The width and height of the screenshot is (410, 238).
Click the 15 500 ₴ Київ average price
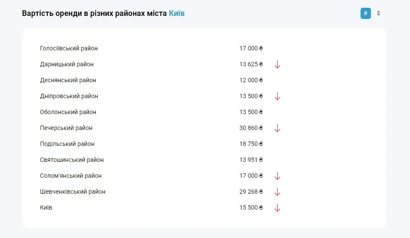point(251,208)
